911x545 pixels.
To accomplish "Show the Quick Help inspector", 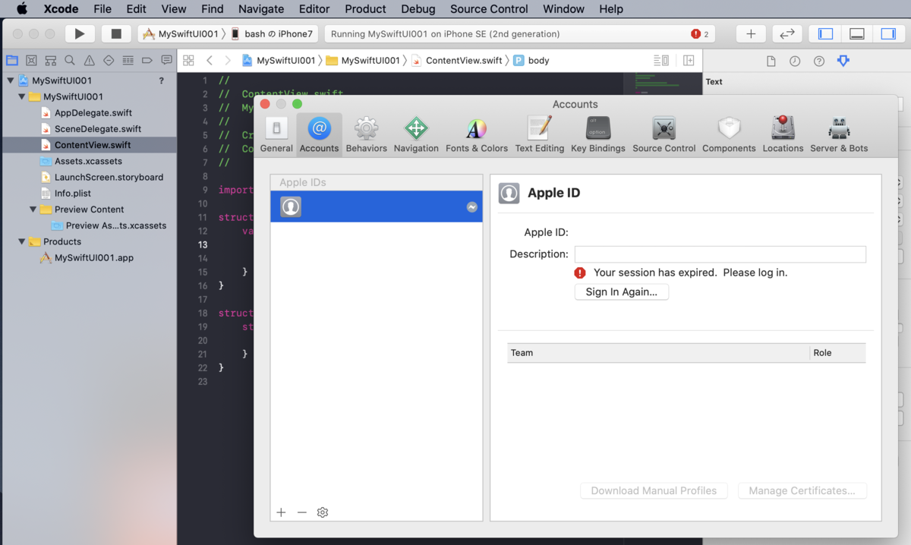I will tap(819, 61).
